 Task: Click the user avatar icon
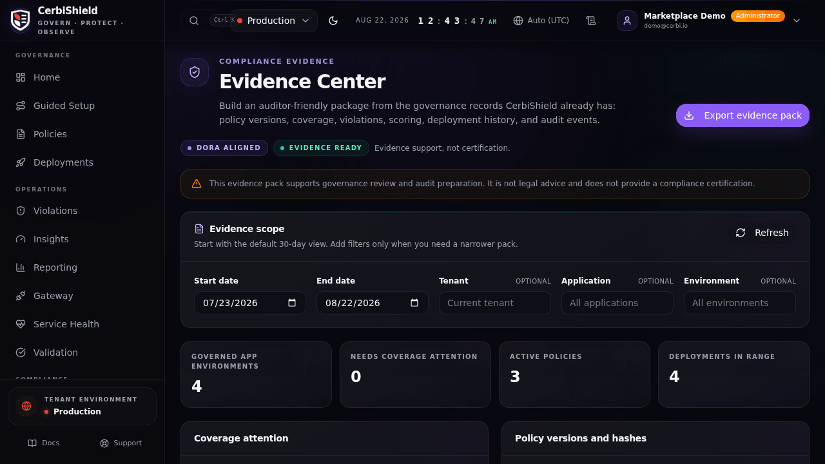point(627,21)
